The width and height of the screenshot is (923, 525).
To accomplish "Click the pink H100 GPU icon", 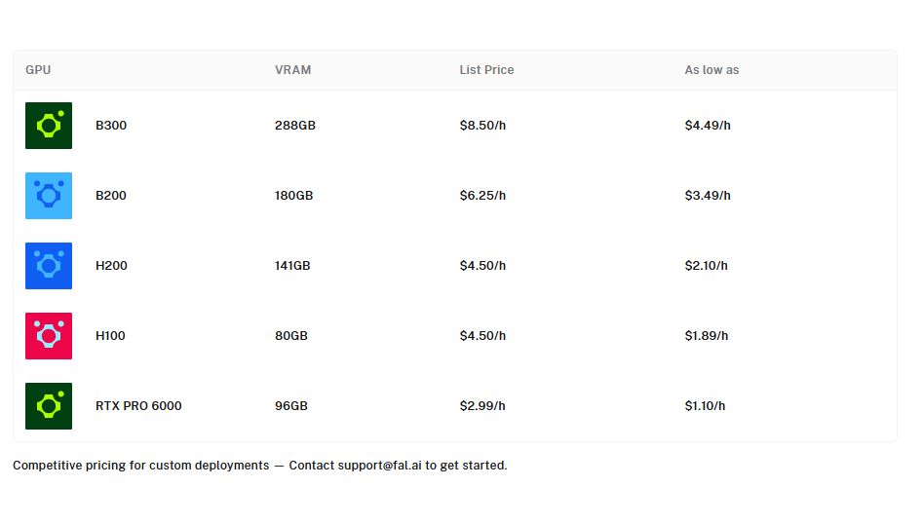I will click(49, 335).
